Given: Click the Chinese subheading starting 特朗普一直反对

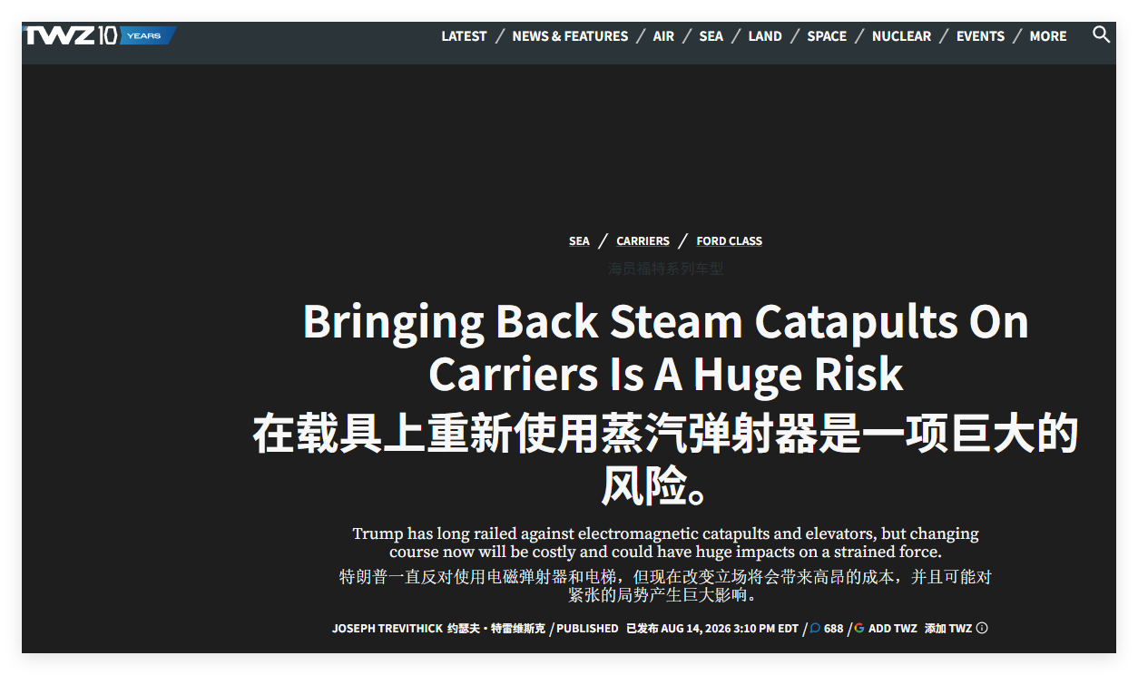Looking at the screenshot, I should [x=665, y=586].
